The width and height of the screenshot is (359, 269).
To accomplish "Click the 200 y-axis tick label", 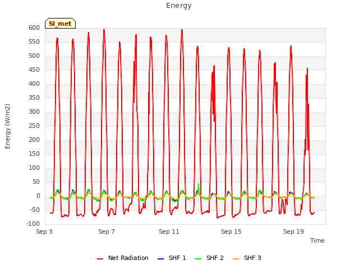I will pyautogui.click(x=34, y=140).
